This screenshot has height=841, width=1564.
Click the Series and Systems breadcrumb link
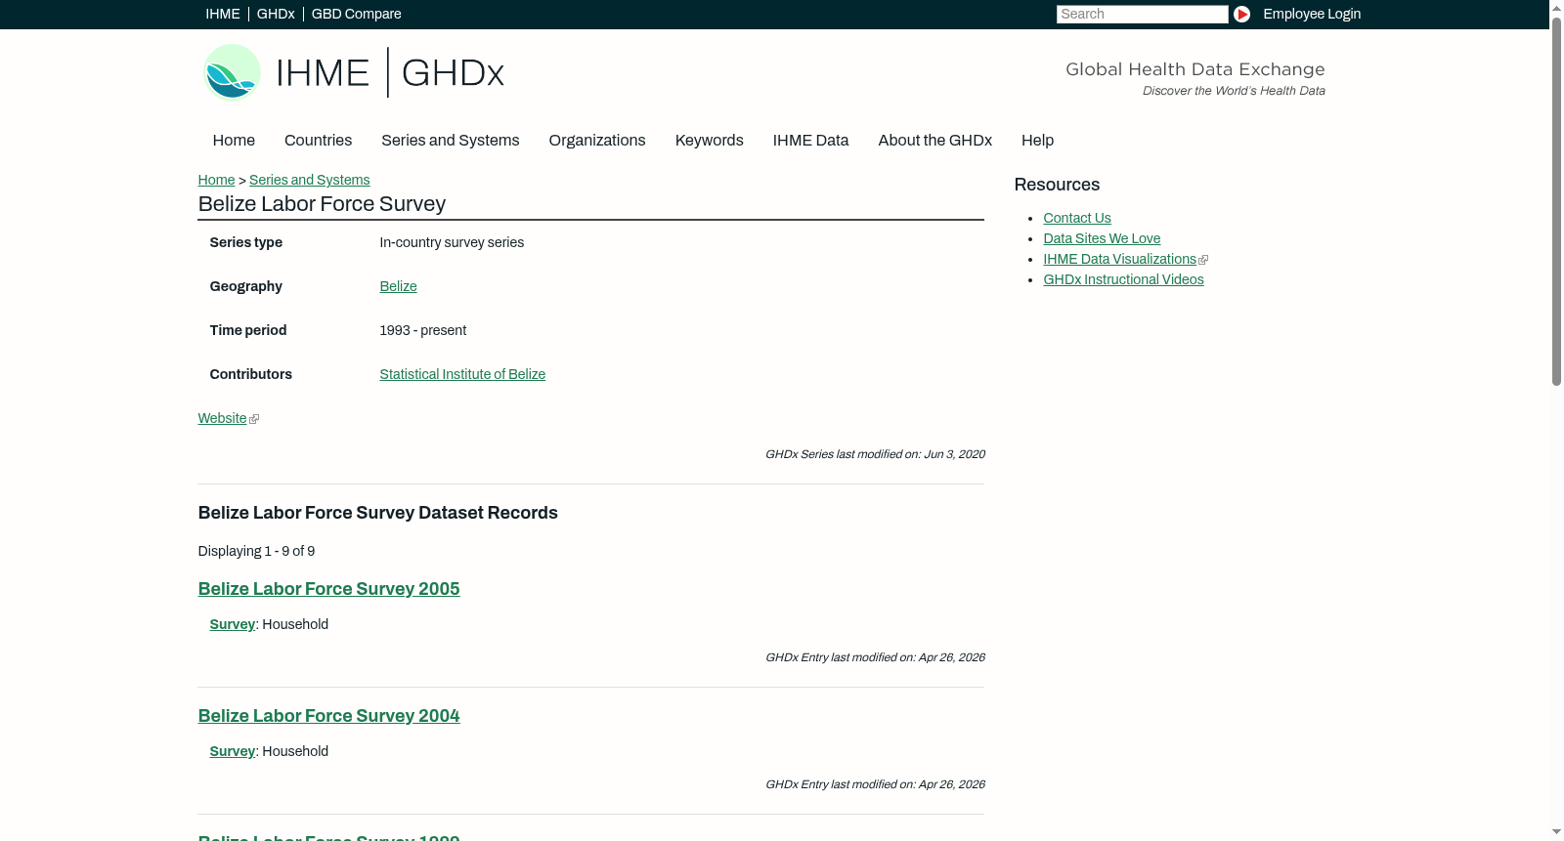click(310, 180)
